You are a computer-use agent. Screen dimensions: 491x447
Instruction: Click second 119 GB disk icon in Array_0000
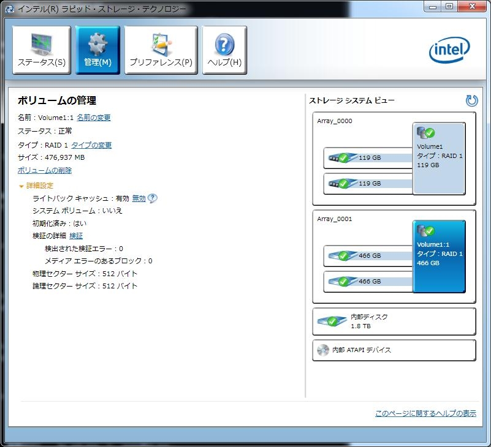pyautogui.click(x=343, y=183)
